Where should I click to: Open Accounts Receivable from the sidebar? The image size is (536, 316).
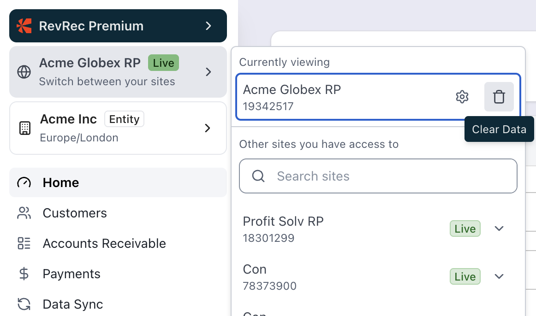coord(104,244)
